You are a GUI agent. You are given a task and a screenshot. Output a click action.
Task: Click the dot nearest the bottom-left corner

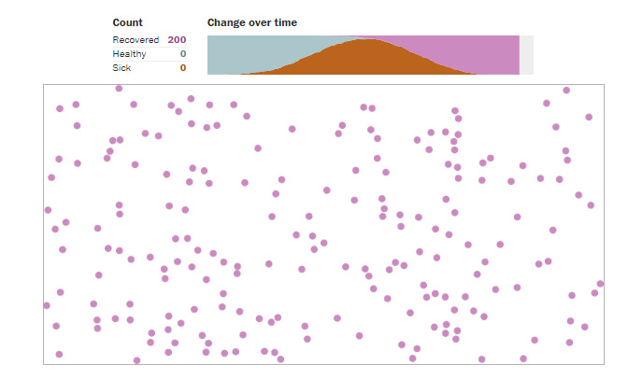(x=59, y=355)
